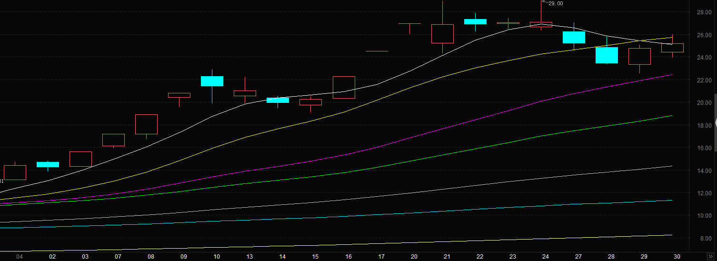Select the cyan candlestick above date 22

475,21
